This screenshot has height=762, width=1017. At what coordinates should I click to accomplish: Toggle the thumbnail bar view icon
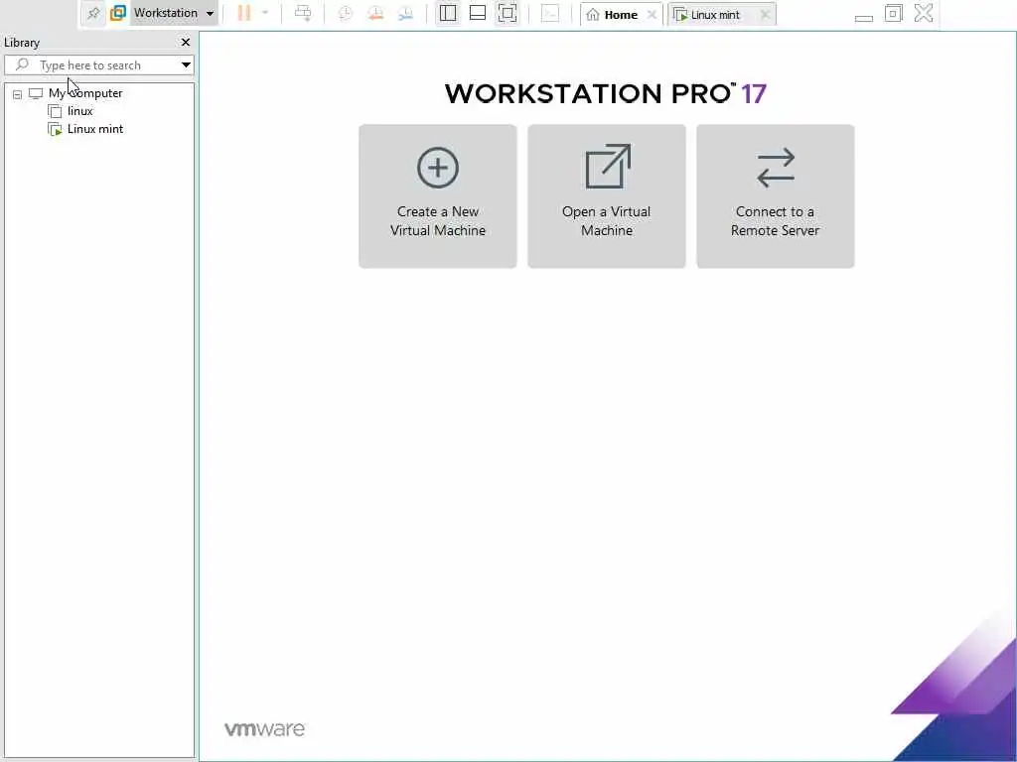[x=478, y=13]
